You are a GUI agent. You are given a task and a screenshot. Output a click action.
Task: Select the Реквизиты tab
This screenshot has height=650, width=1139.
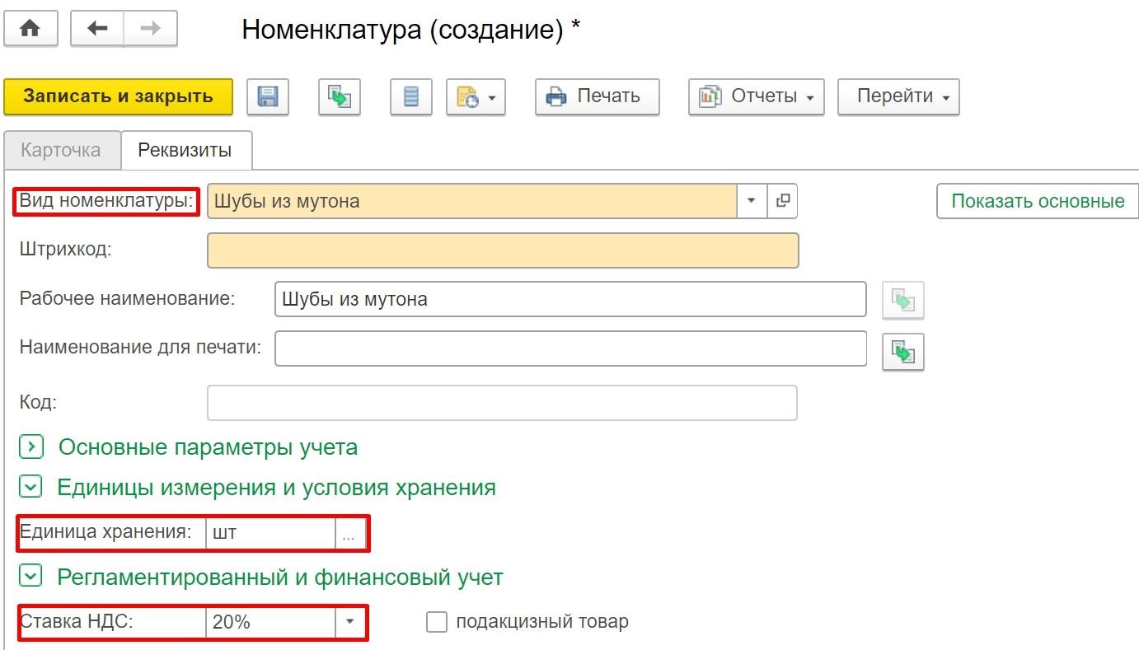pos(185,150)
